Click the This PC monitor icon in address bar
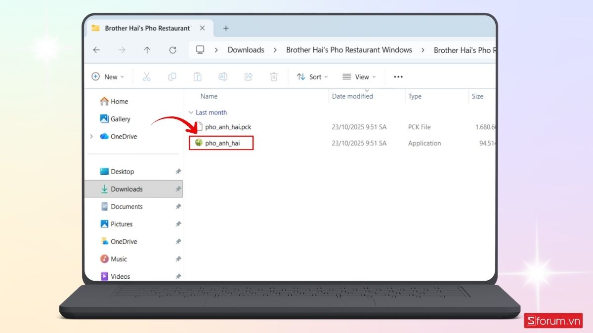Image resolution: width=593 pixels, height=333 pixels. point(200,50)
